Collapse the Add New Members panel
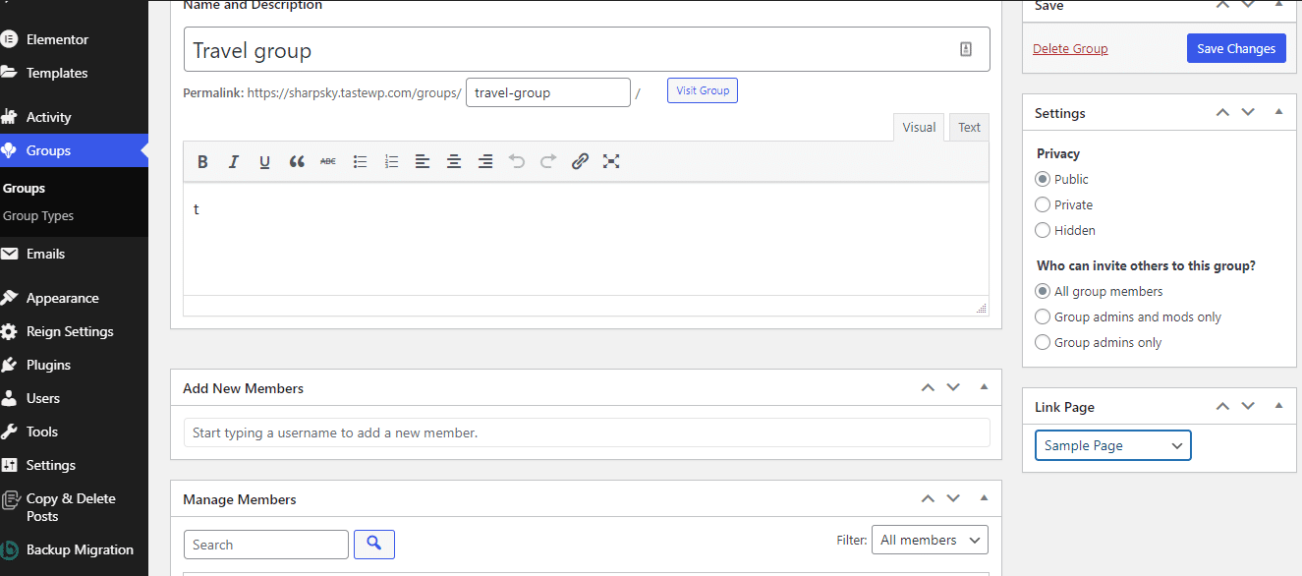The height and width of the screenshot is (576, 1302). point(984,387)
